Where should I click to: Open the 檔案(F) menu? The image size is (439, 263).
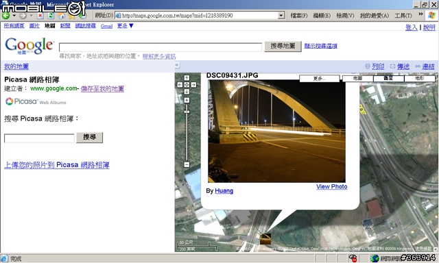[x=299, y=16]
